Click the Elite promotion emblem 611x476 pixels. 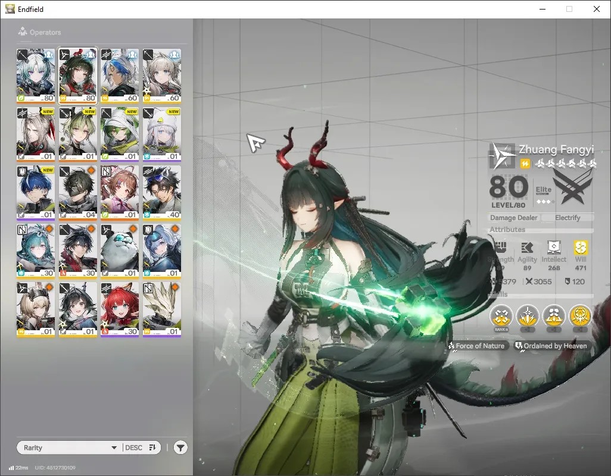(x=572, y=189)
